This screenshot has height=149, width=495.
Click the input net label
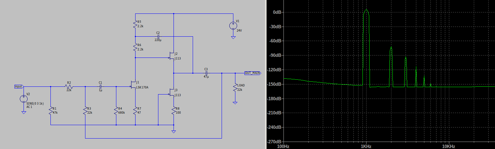click(19, 86)
